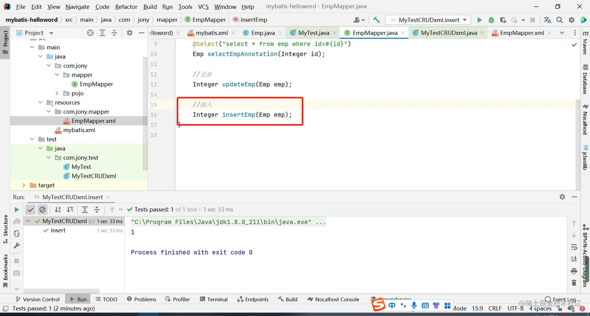
Task: Toggle soft-wrap in console output
Action: pyautogui.click(x=574, y=247)
